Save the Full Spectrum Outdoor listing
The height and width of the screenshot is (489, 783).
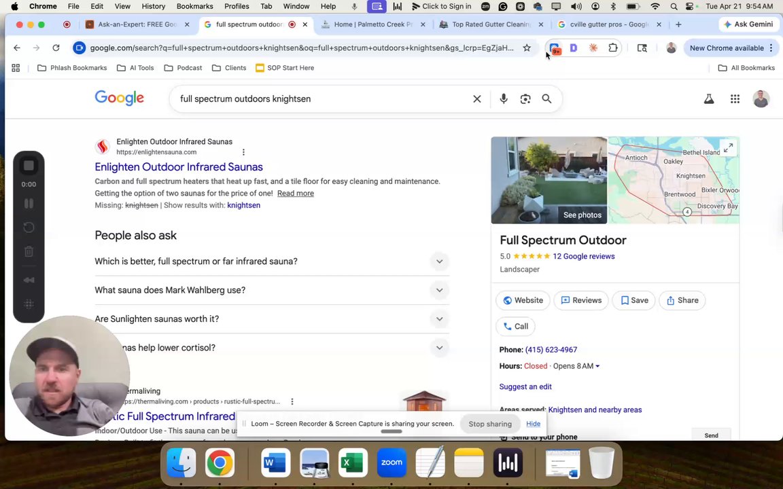(633, 300)
